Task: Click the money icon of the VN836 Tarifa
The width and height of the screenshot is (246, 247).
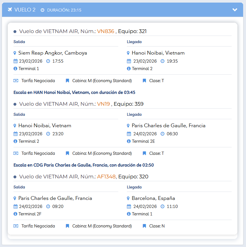Action: tap(16, 81)
